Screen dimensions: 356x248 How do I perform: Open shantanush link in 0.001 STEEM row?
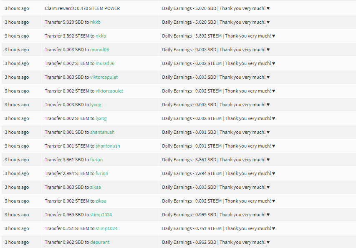(x=108, y=146)
